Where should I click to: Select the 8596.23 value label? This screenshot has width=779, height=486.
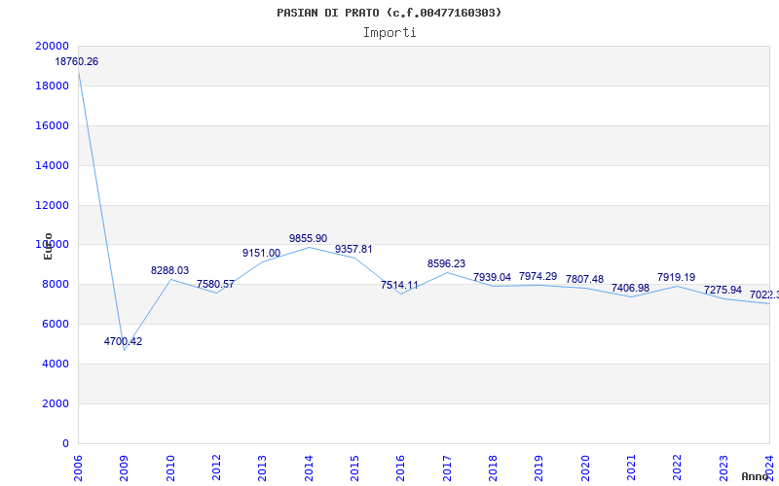[x=446, y=263]
